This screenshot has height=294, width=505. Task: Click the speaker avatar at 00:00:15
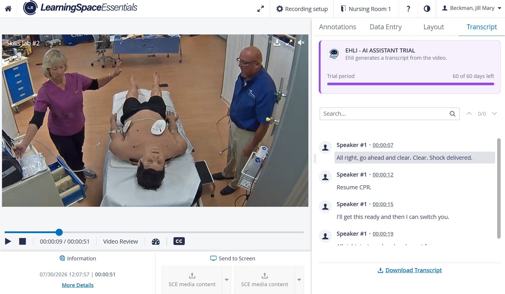point(325,207)
